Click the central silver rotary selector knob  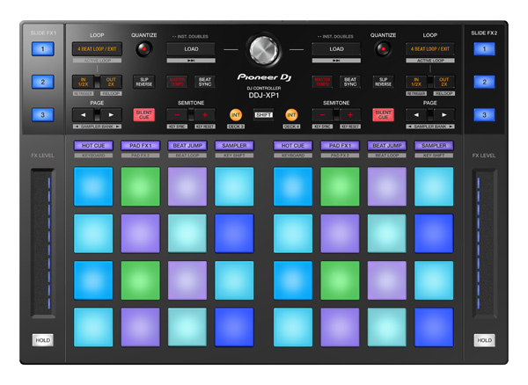264,50
